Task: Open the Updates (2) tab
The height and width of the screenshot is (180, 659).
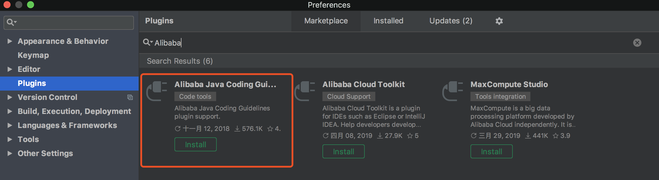Action: pos(451,21)
